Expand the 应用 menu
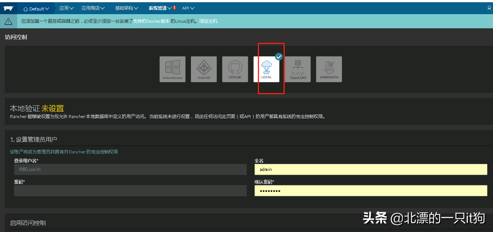493x232 pixels. 66,8
